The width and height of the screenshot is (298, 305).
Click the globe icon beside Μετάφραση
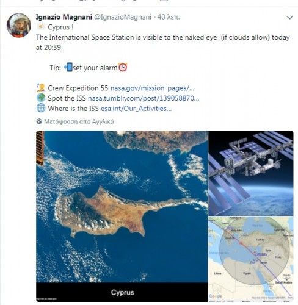39,121
